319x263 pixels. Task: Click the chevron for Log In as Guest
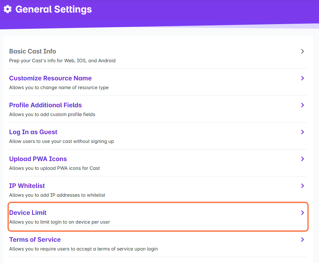(302, 132)
